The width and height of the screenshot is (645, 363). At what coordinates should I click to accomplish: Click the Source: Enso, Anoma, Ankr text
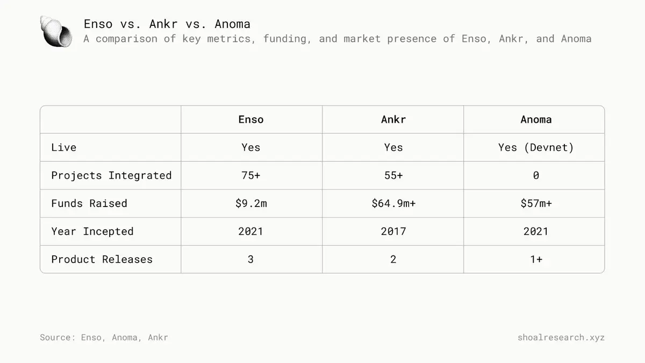[104, 337]
